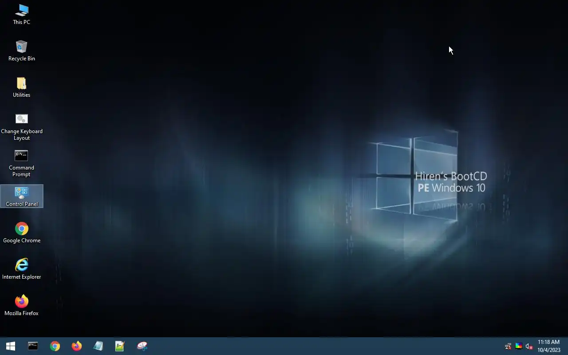The width and height of the screenshot is (568, 355).
Task: Select the Change Keyboard Layout shortcut
Action: tap(21, 127)
